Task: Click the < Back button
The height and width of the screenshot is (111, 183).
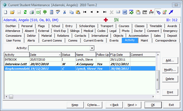Action: pyautogui.click(x=114, y=105)
